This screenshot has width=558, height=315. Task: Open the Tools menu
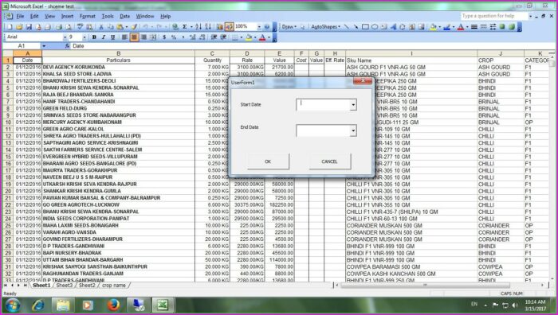tap(108, 16)
